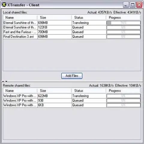Click Queued status of the 6KB file
Viewport: 144px width, 144px height.
[89, 105]
